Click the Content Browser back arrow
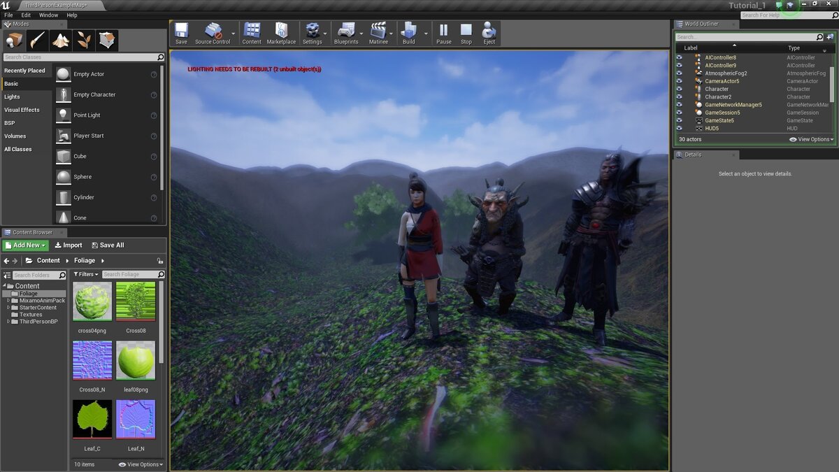Screen dimensions: 839x472 click(6, 261)
